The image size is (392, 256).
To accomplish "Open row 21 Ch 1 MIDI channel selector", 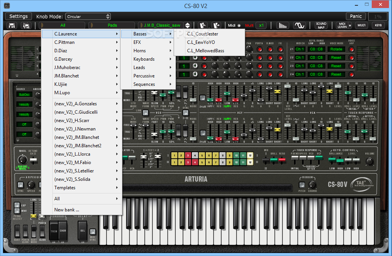I will pos(299,49).
